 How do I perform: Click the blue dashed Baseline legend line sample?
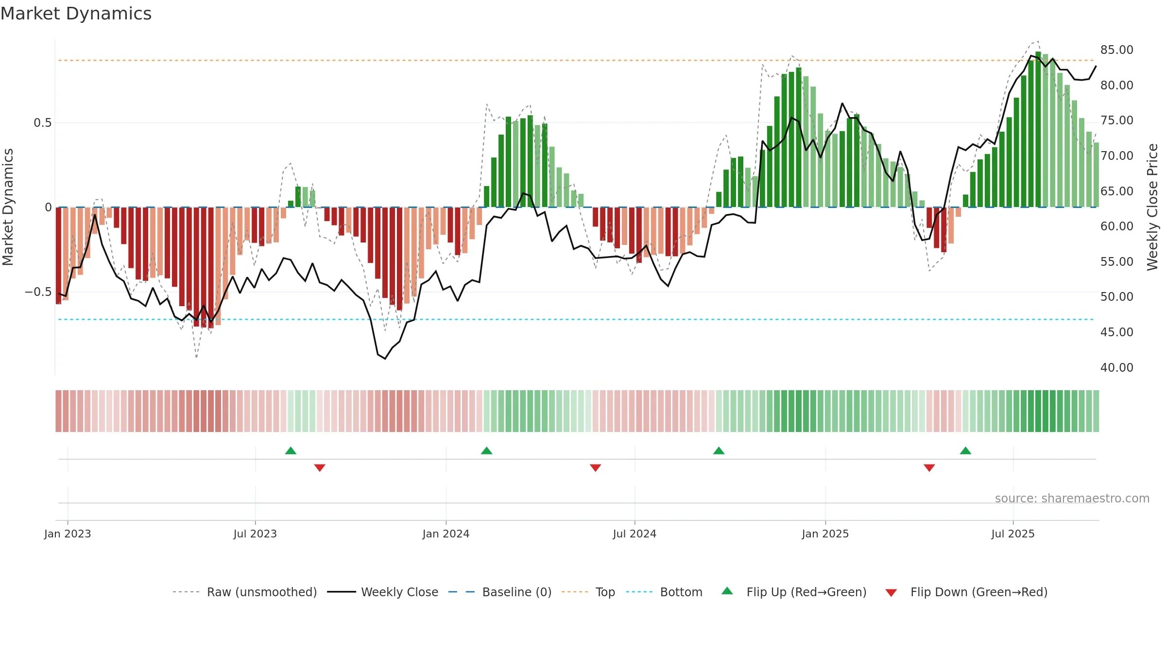pos(462,592)
